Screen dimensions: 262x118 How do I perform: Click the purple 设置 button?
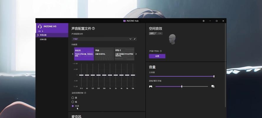(157, 56)
